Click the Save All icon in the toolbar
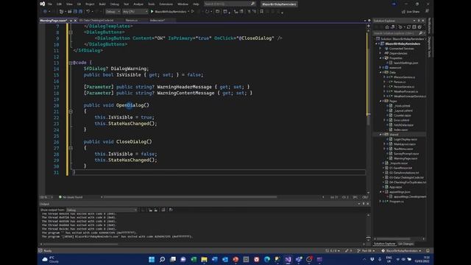This screenshot has height=265, width=471. 80,12
